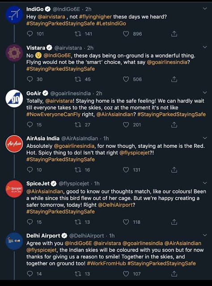This screenshot has width=212, height=286.
Task: Expand the Vistara tweet options chevron
Action: (205, 47)
